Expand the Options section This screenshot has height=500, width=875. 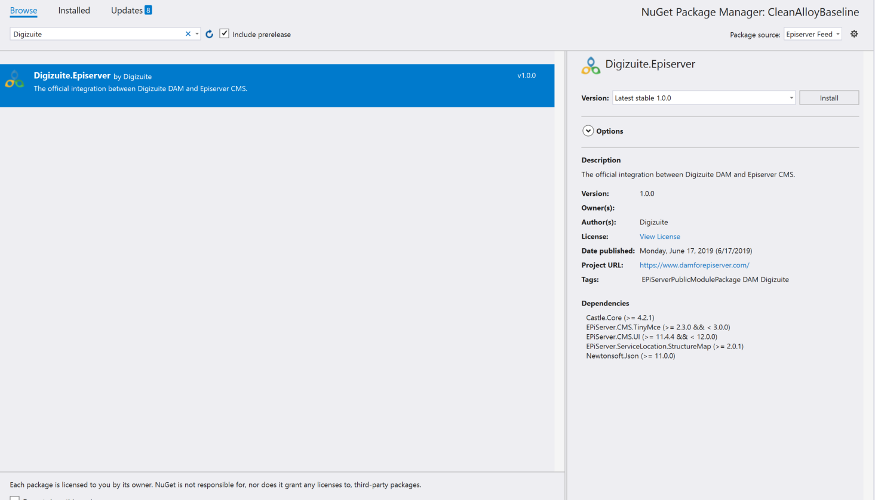click(x=588, y=131)
